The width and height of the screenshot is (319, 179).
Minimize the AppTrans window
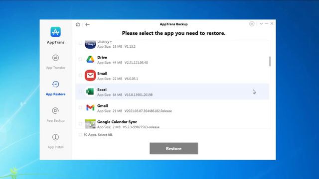coord(267,24)
